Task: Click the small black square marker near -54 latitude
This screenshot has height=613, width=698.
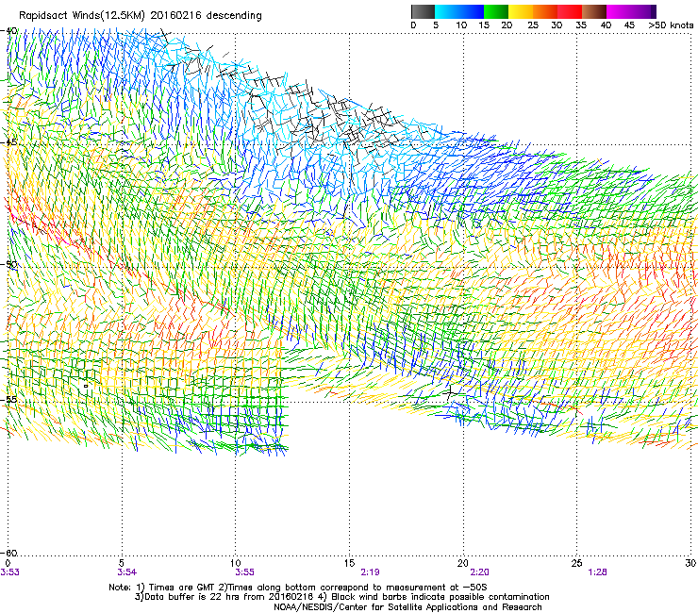Action: click(x=86, y=386)
